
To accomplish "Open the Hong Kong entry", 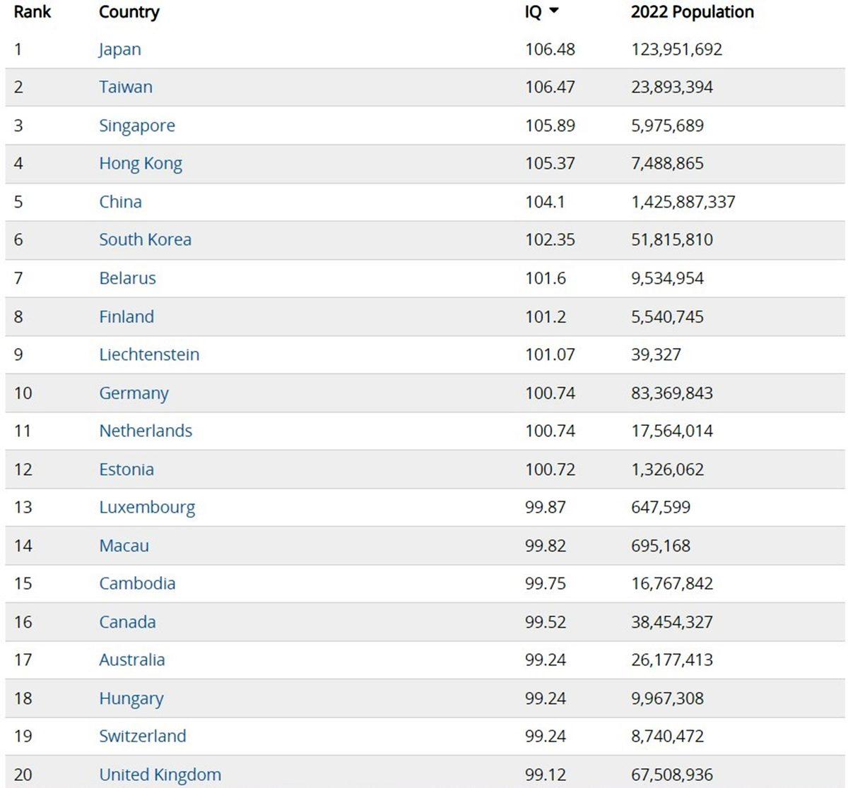I will (x=140, y=164).
